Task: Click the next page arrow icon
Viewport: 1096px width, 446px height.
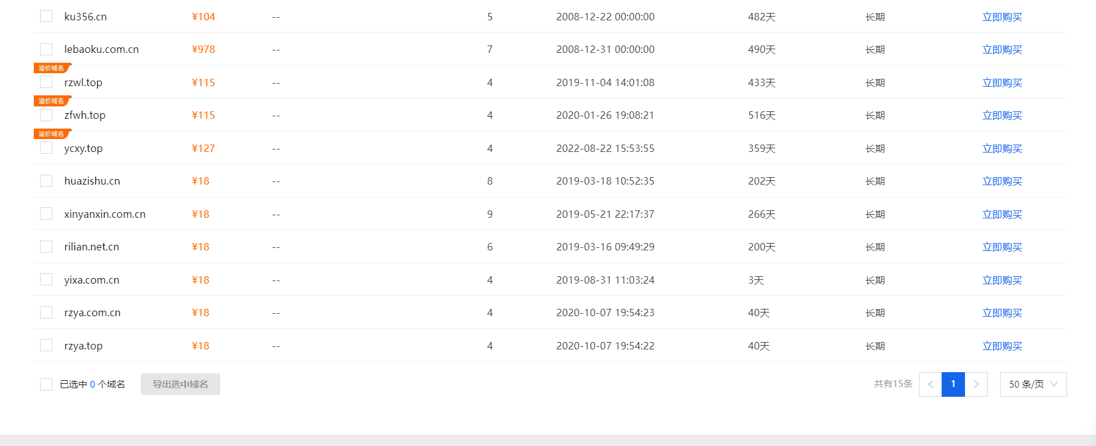Action: click(x=976, y=384)
